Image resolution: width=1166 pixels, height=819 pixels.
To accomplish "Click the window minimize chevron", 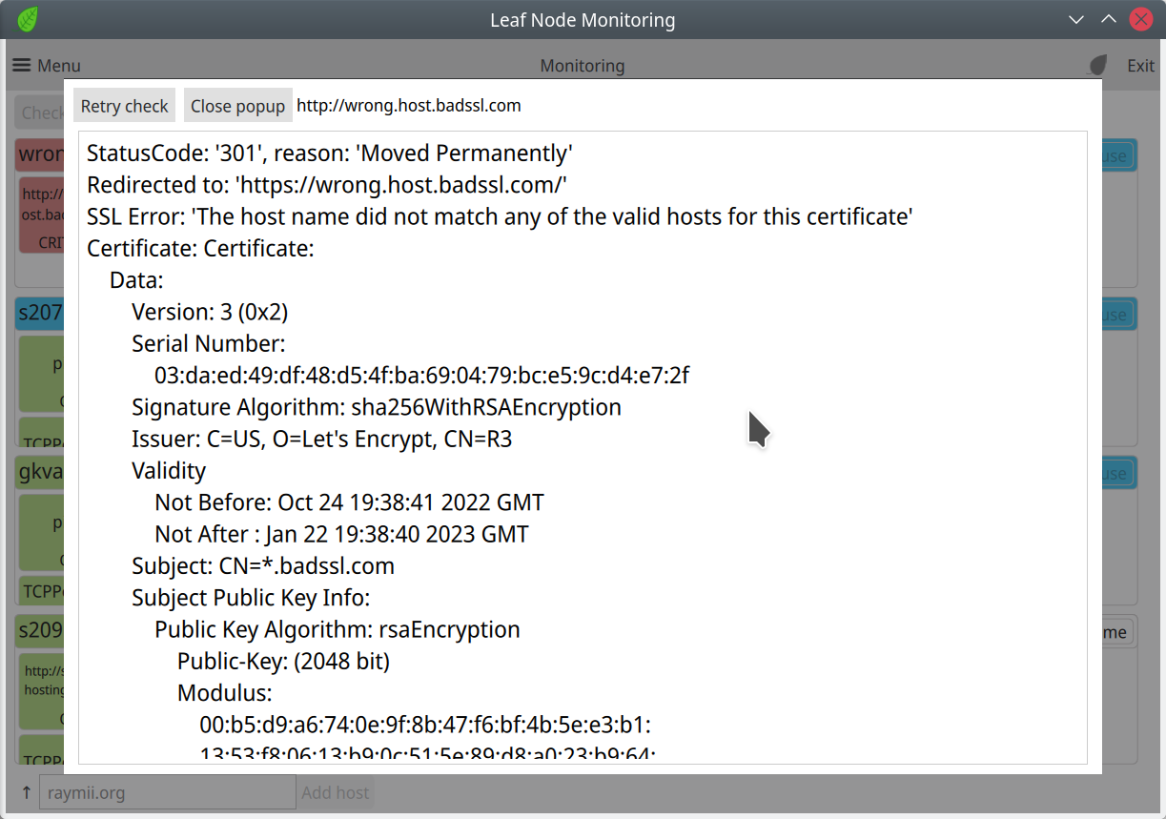I will click(x=1075, y=19).
